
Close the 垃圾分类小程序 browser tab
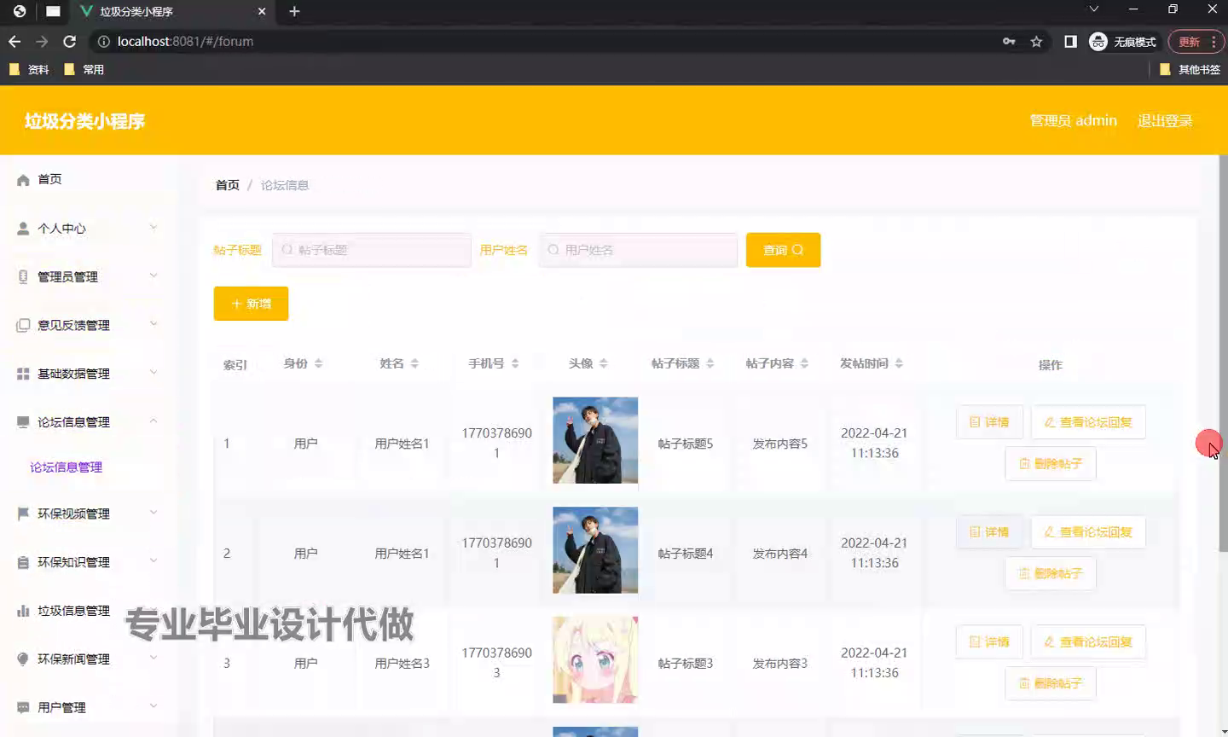pos(262,11)
